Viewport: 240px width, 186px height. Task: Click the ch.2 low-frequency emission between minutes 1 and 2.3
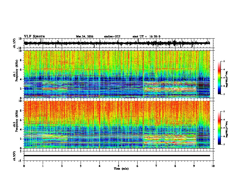click(55, 139)
